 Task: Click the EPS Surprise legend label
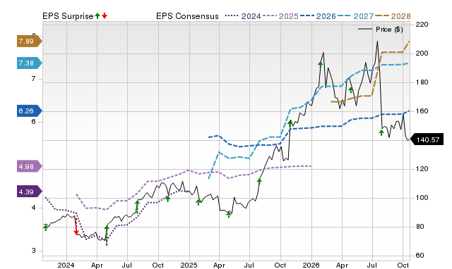point(68,16)
